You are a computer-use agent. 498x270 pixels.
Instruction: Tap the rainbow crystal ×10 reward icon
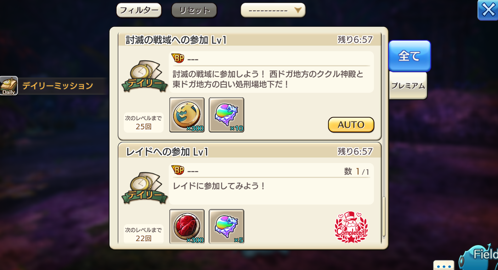pyautogui.click(x=226, y=115)
